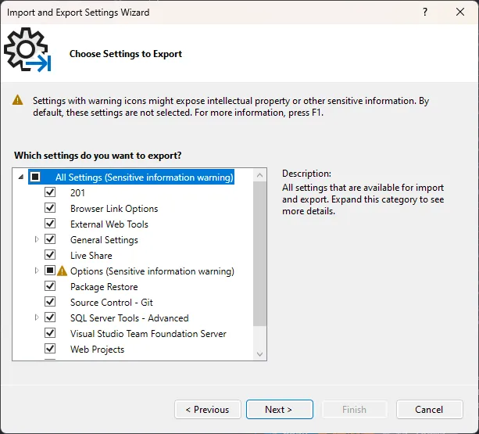The height and width of the screenshot is (434, 479).
Task: Select the External Web Tools label
Action: (x=109, y=224)
